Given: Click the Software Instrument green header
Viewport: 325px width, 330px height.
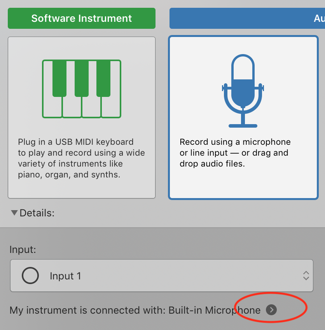Looking at the screenshot, I should pyautogui.click(x=82, y=18).
